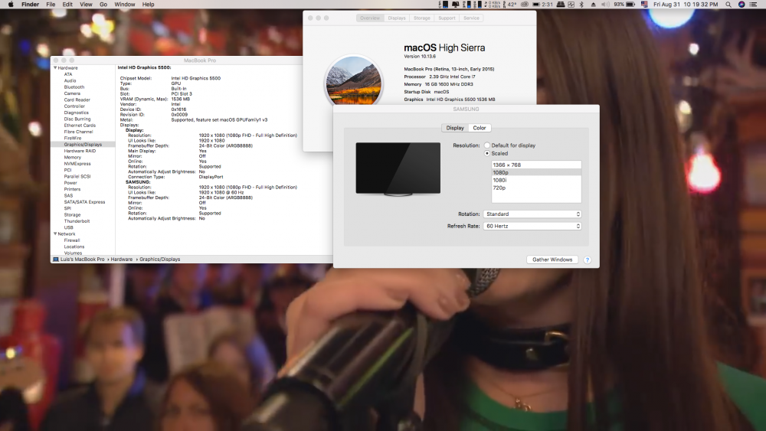Screen dimensions: 766x431
Task: Switch to Service tab in About This Mac
Action: [x=471, y=18]
